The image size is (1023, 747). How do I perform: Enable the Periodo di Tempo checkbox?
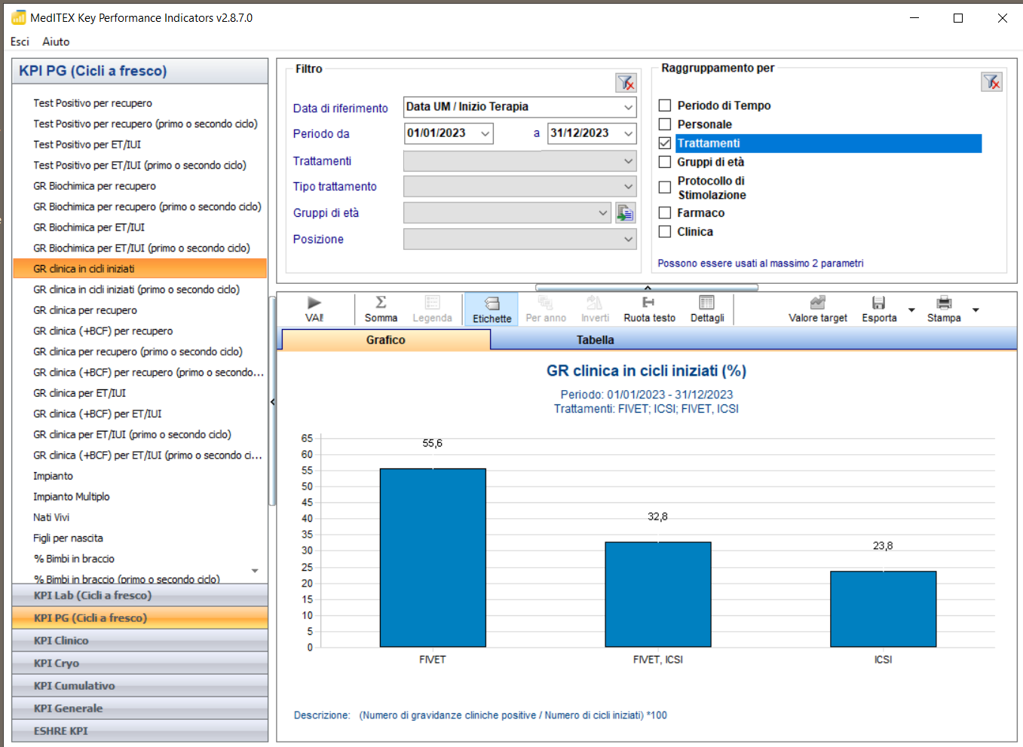(x=665, y=105)
